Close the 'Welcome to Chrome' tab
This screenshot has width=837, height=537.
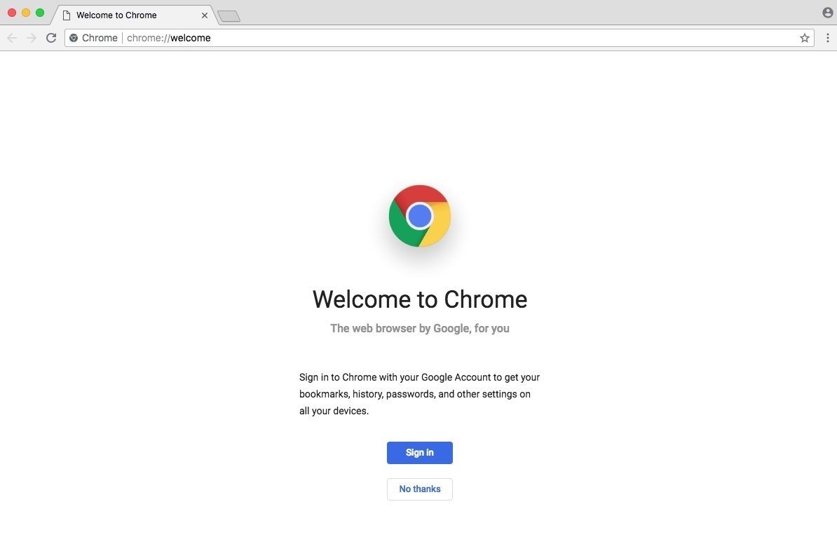tap(204, 15)
